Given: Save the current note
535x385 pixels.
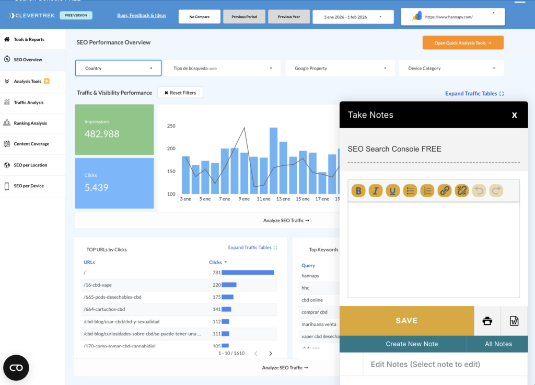Looking at the screenshot, I should coord(406,321).
